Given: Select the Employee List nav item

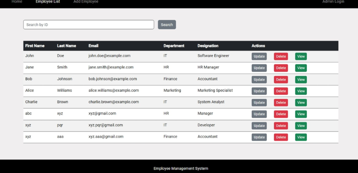Looking at the screenshot, I should tap(48, 1).
